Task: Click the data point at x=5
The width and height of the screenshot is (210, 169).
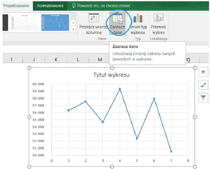Action: pyautogui.click(x=137, y=139)
